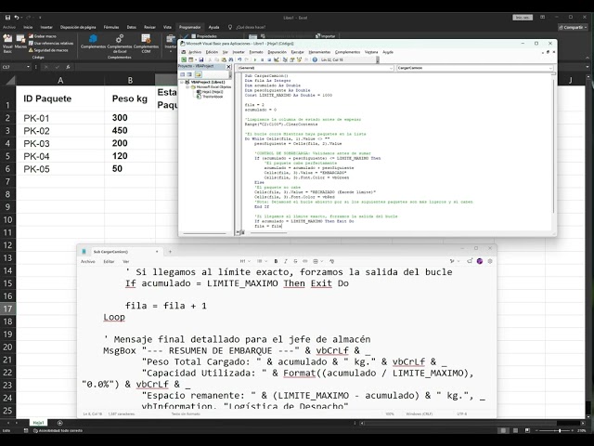This screenshot has height=446, width=594.
Task: Click the insert link icon in Notepad
Action: [x=305, y=261]
